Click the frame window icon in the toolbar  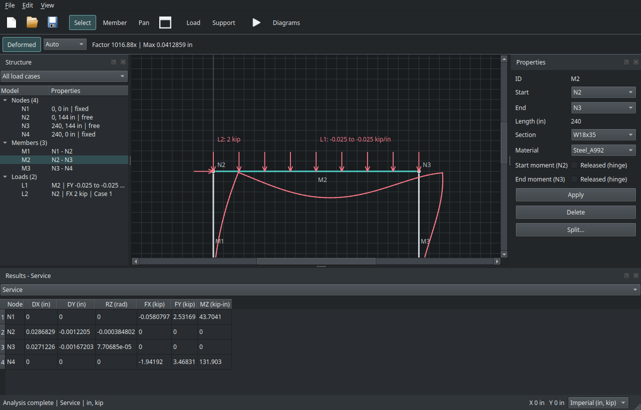(x=165, y=22)
